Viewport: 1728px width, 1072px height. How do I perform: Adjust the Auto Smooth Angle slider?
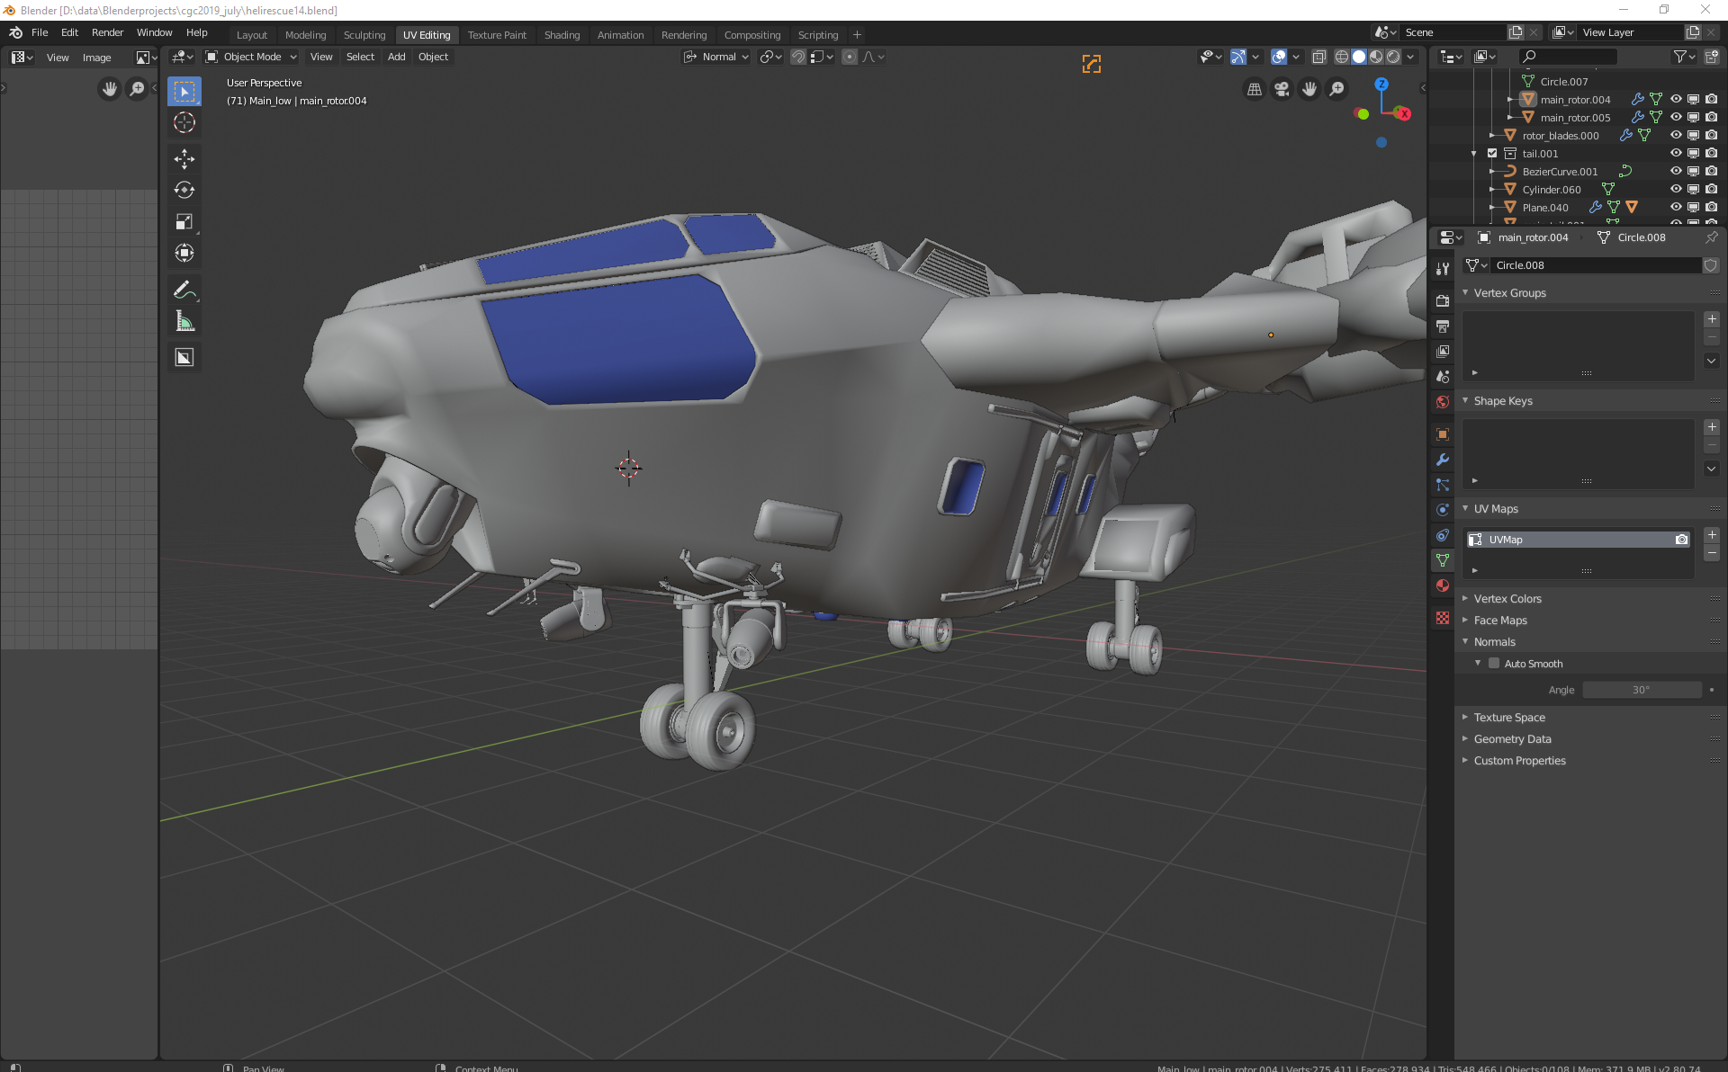(1642, 690)
